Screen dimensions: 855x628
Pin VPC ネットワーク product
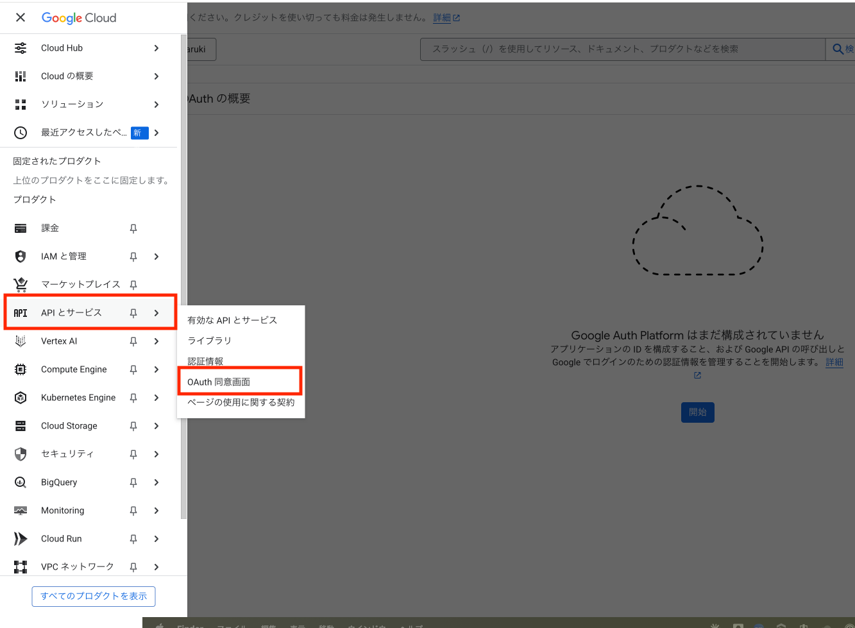133,567
